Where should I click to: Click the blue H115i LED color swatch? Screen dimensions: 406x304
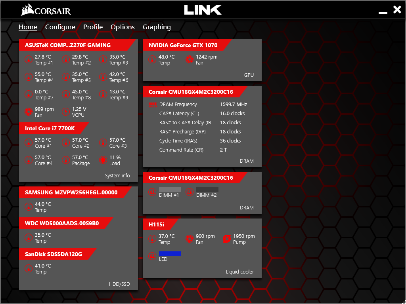click(170, 254)
